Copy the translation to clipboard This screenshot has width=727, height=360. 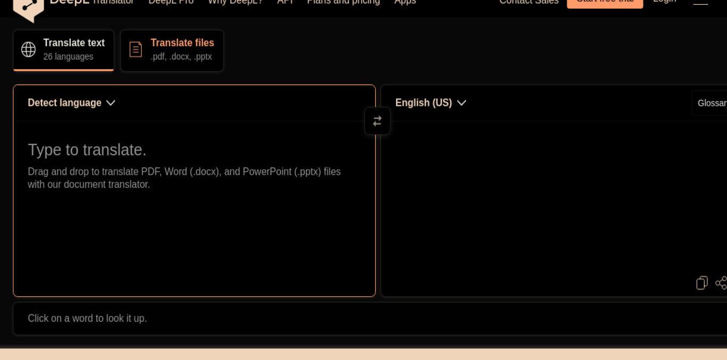tap(702, 283)
